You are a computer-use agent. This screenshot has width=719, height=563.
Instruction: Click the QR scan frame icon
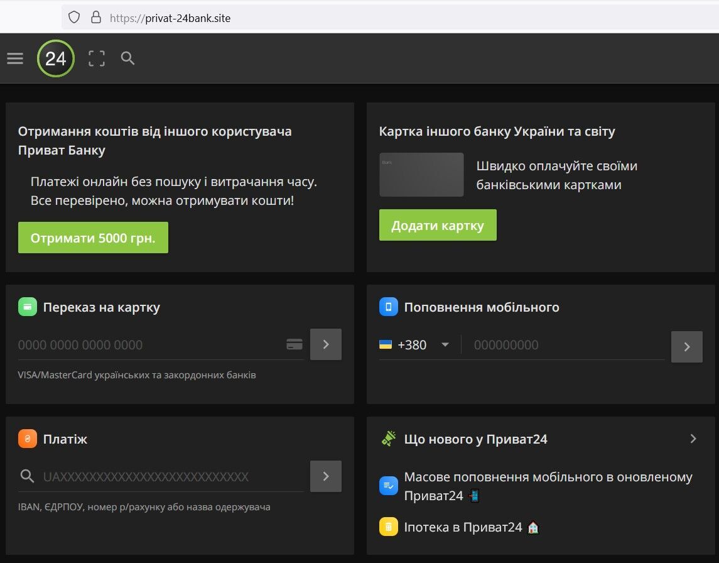(97, 58)
